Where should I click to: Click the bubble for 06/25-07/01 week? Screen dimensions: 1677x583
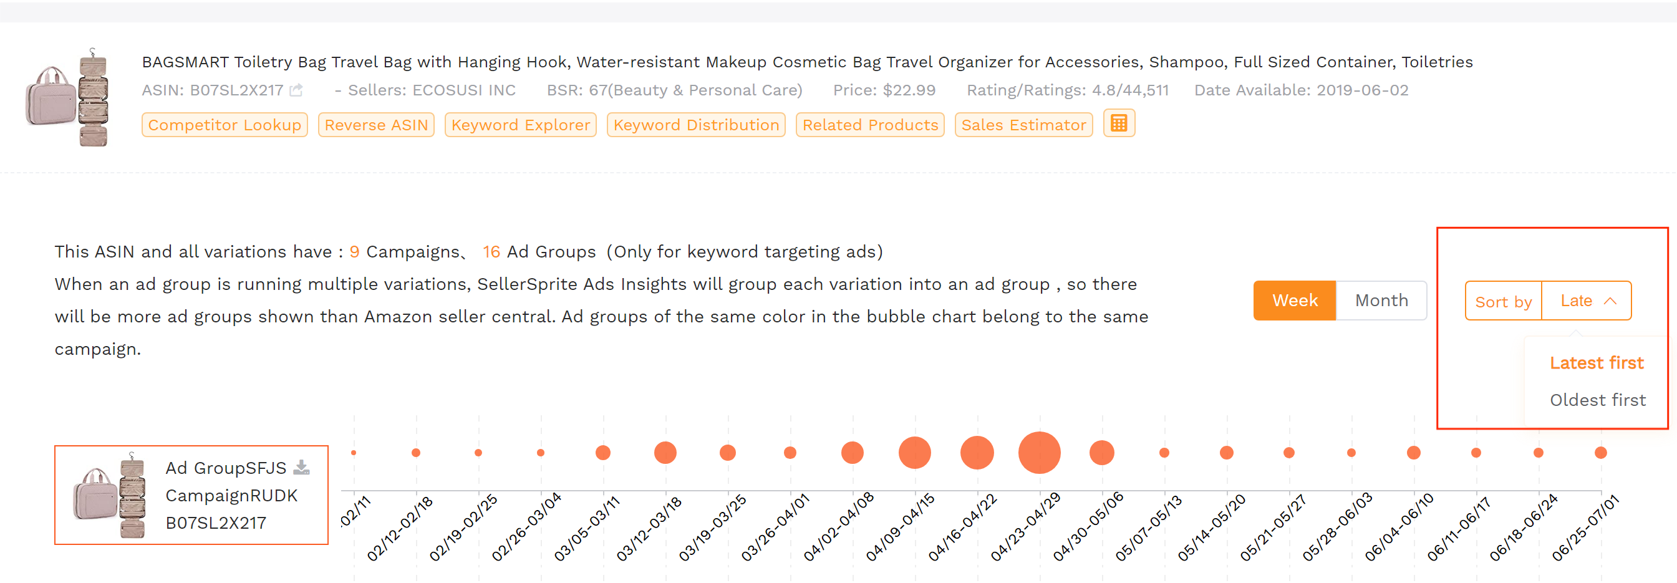point(1600,453)
